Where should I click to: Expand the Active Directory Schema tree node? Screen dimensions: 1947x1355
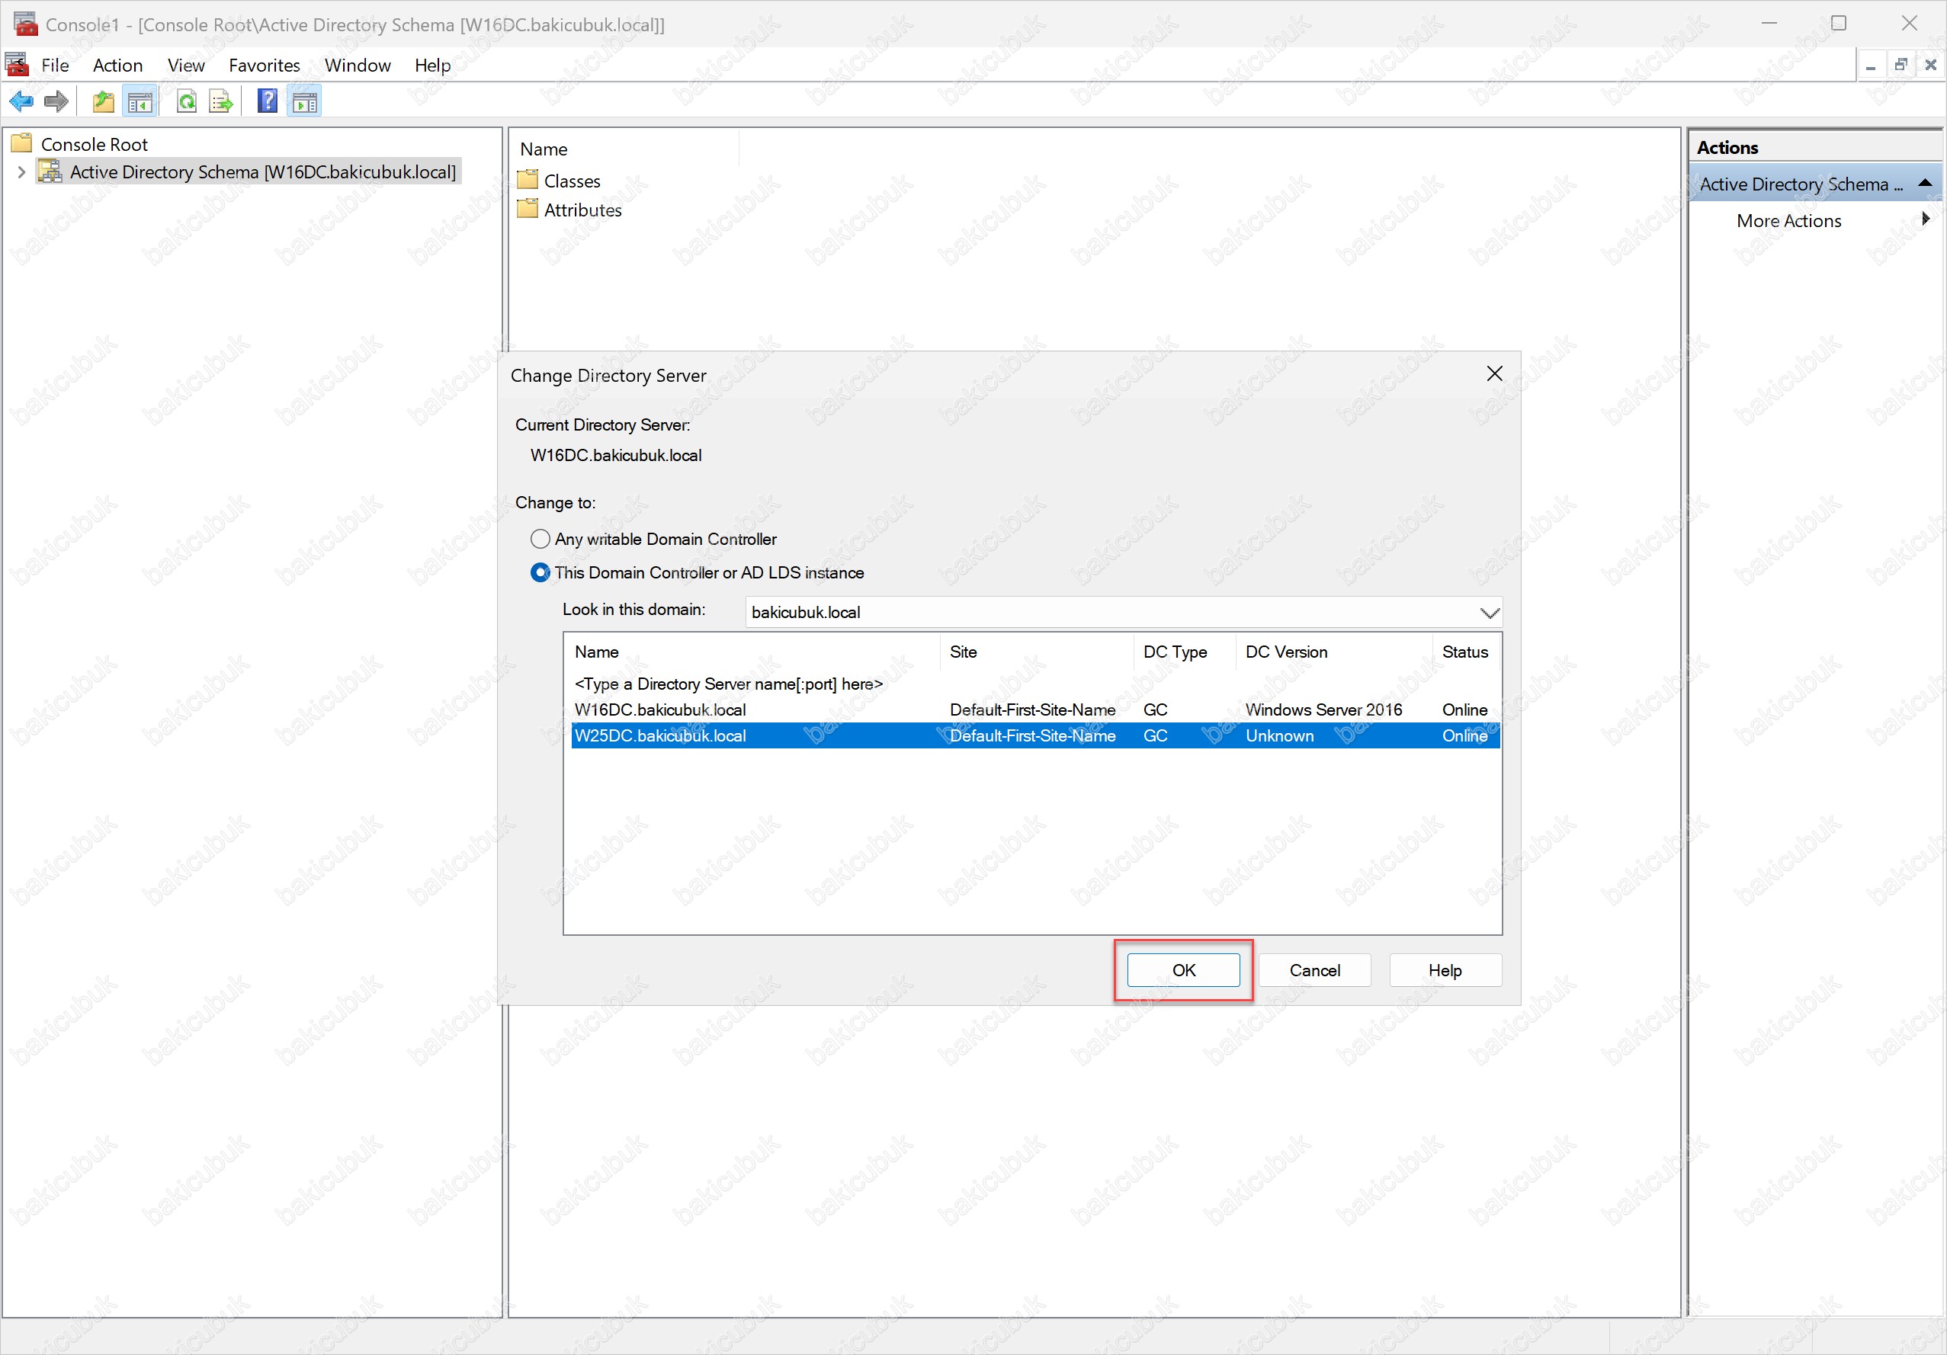(x=21, y=172)
